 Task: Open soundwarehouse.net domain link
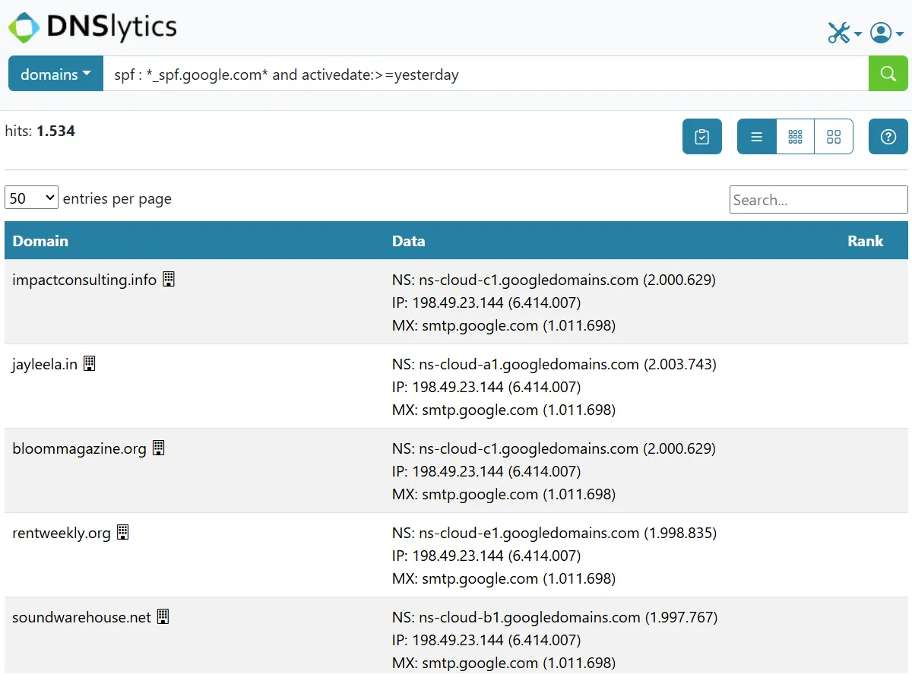coord(82,617)
